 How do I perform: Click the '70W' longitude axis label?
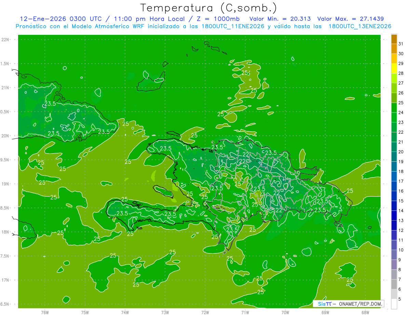[x=285, y=313]
